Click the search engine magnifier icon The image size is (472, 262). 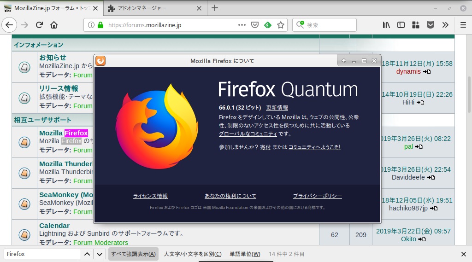pyautogui.click(x=300, y=24)
